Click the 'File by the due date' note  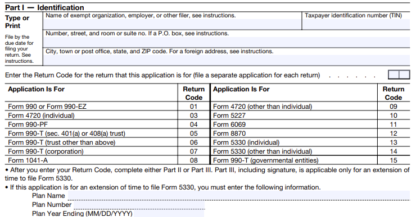[19, 49]
